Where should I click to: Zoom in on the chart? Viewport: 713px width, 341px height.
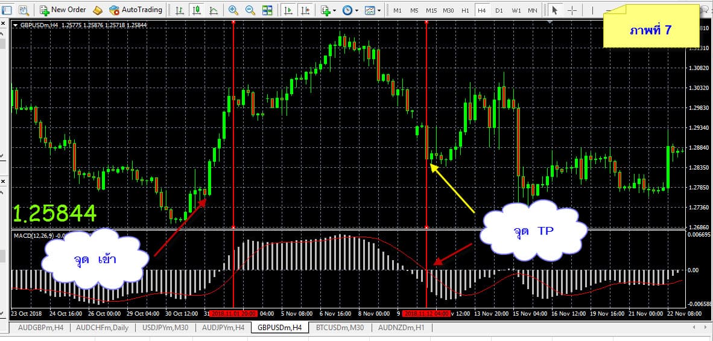pos(233,10)
